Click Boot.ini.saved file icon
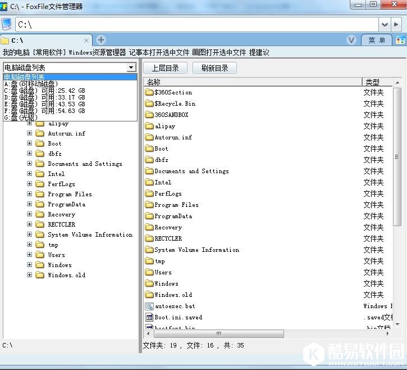The image size is (407, 370). click(x=149, y=317)
